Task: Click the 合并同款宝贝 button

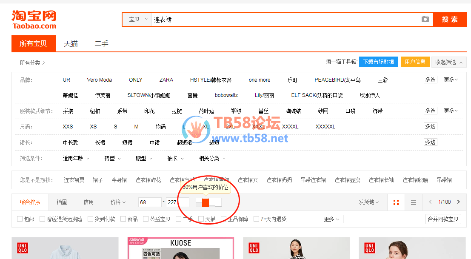Action: (x=443, y=219)
